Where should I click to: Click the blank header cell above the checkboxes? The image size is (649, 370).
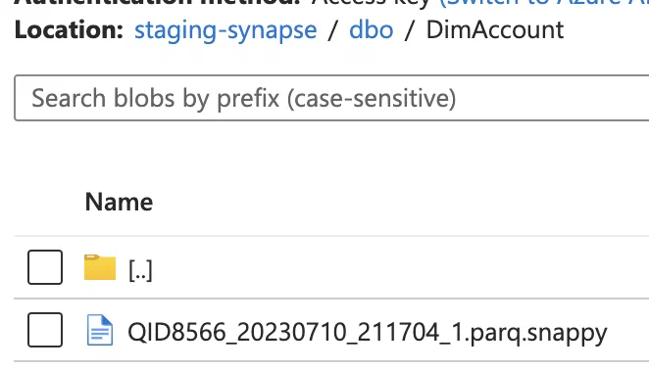[45, 202]
